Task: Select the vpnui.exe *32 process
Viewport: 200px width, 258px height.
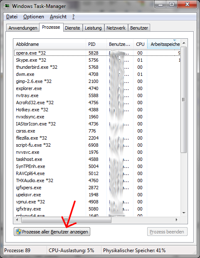Action: (97, 202)
